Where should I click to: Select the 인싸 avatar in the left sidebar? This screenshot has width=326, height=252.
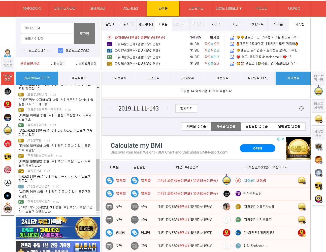click(8, 157)
